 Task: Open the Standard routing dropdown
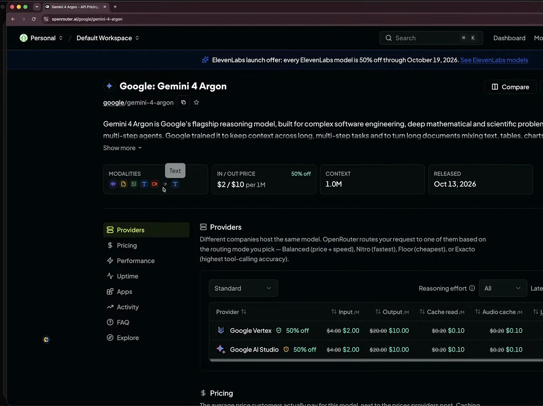coord(243,288)
